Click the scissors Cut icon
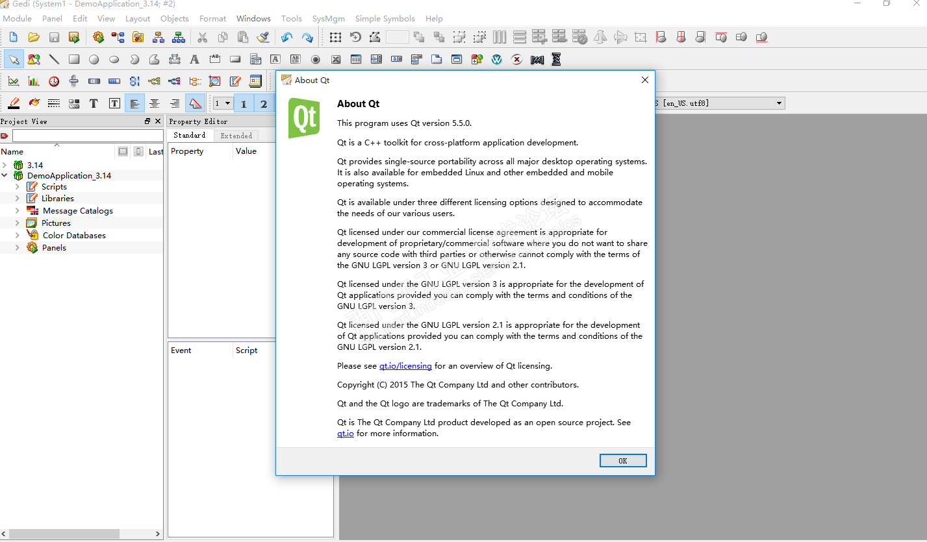Viewport: 927px width, 542px height. 203,37
